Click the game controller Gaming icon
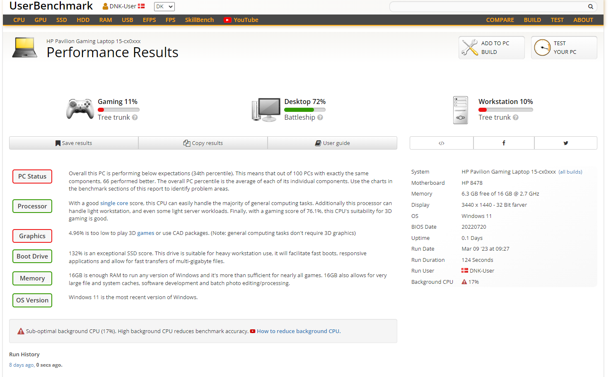 (80, 109)
